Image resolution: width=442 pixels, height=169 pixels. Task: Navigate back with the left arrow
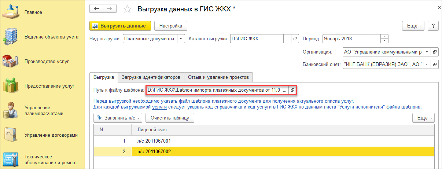(x=96, y=9)
